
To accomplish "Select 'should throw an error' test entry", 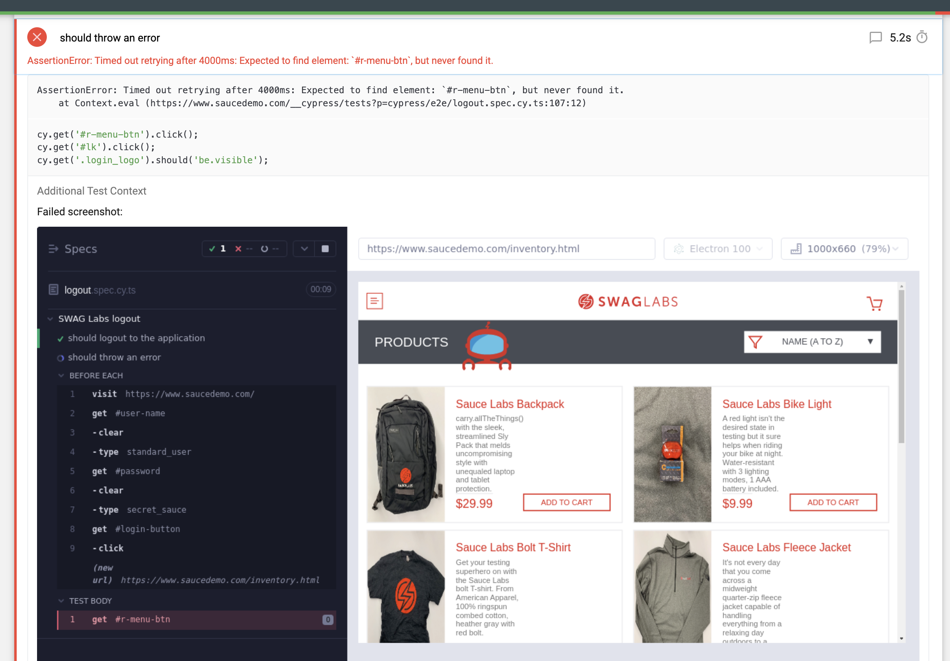I will [114, 357].
